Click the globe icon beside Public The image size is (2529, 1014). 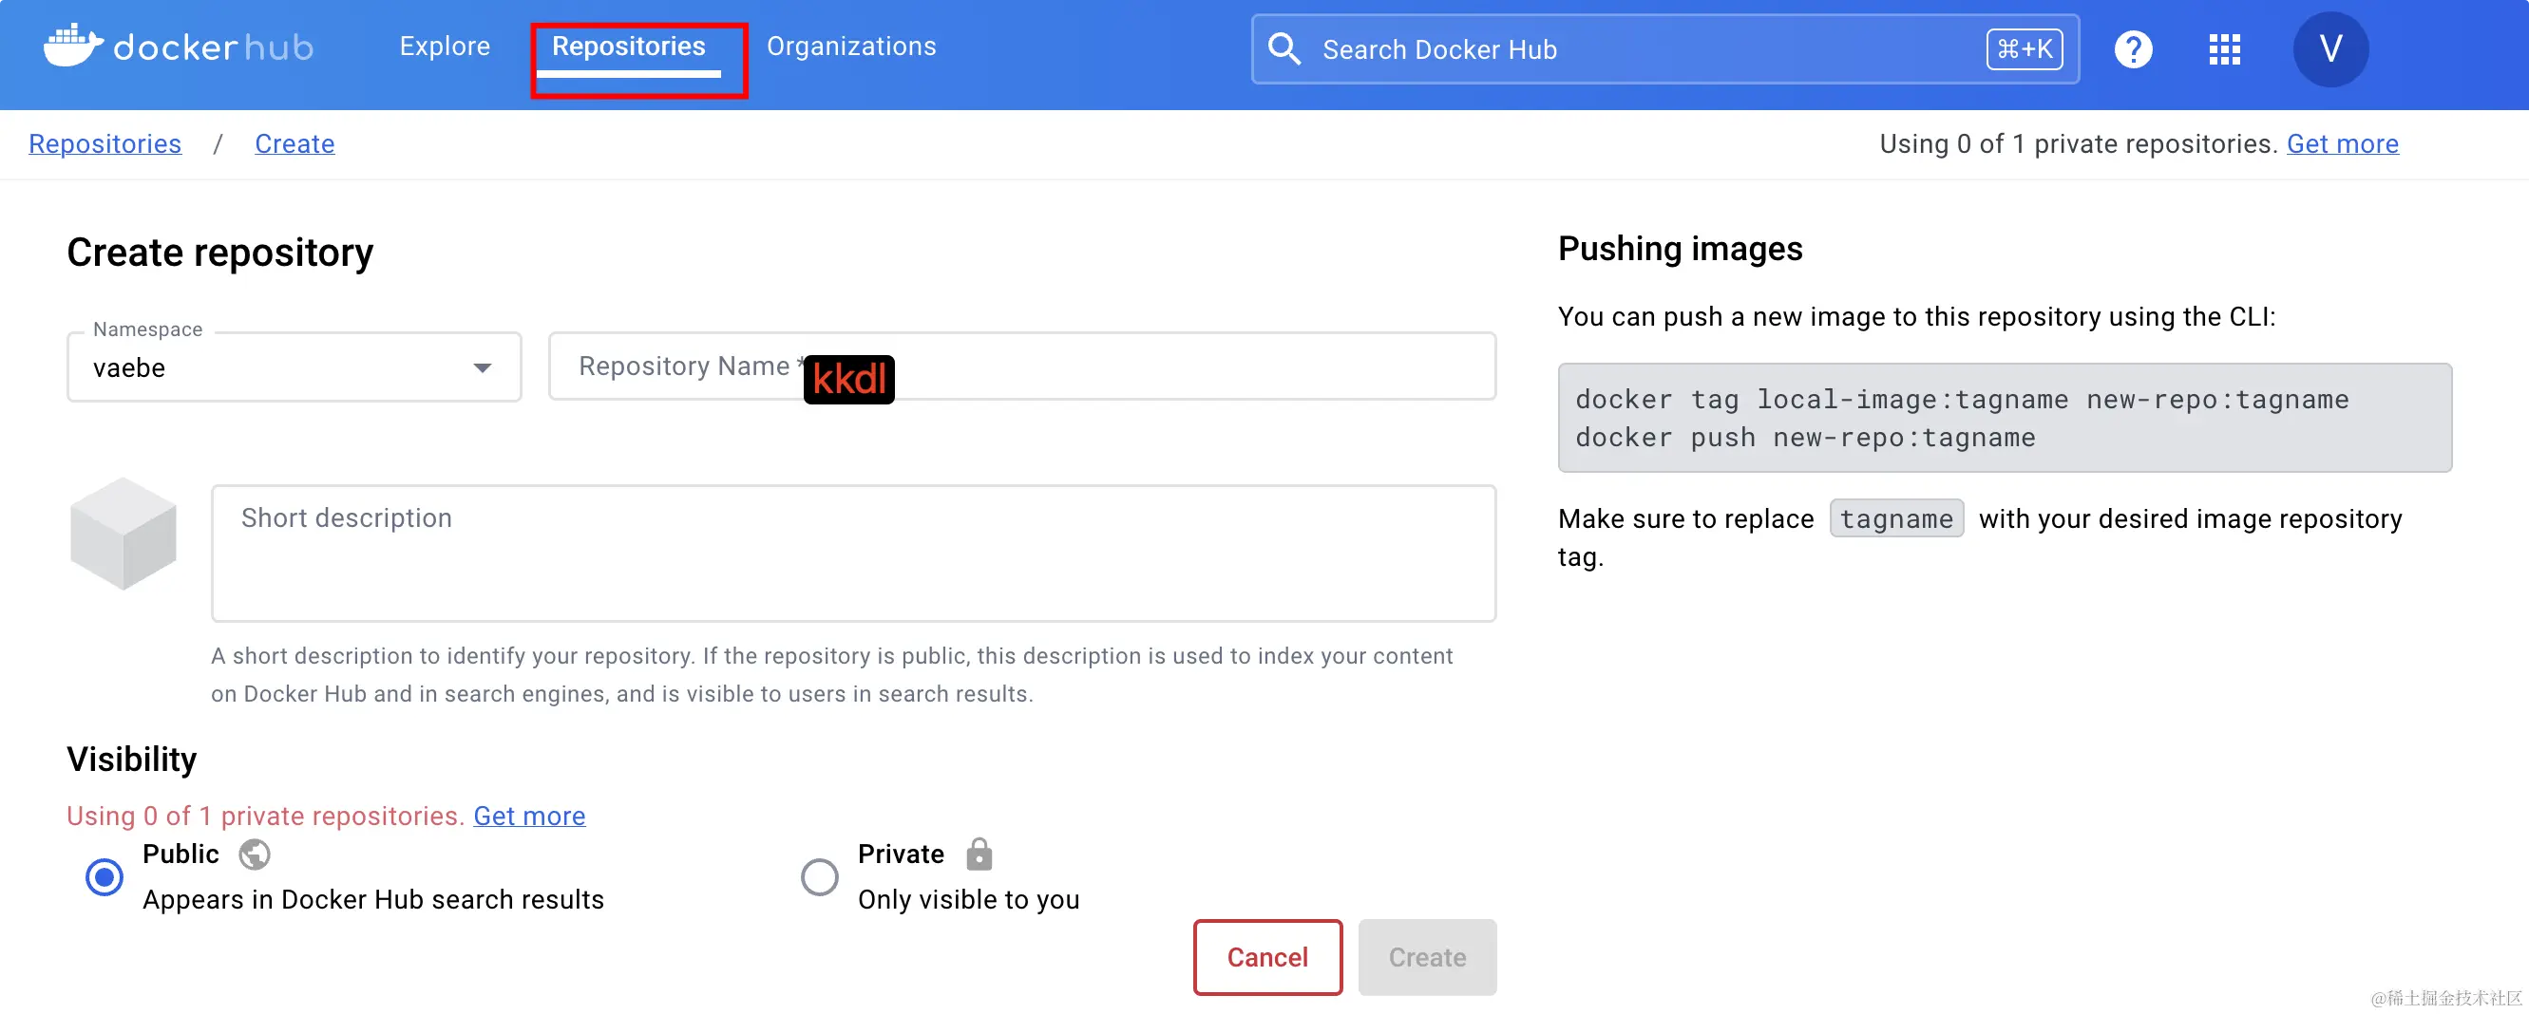(255, 854)
